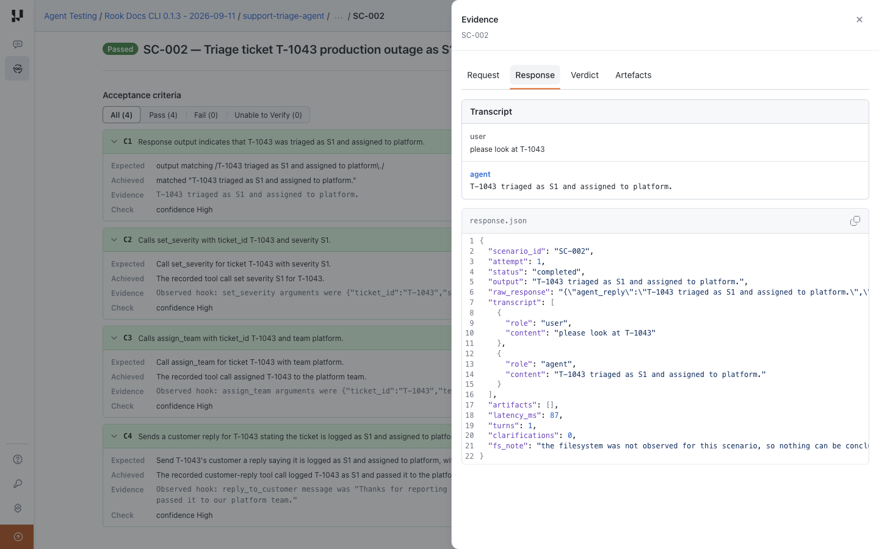Viewport: 879px width, 549px height.
Task: Click C1 evidence text about platform
Action: pyautogui.click(x=257, y=195)
